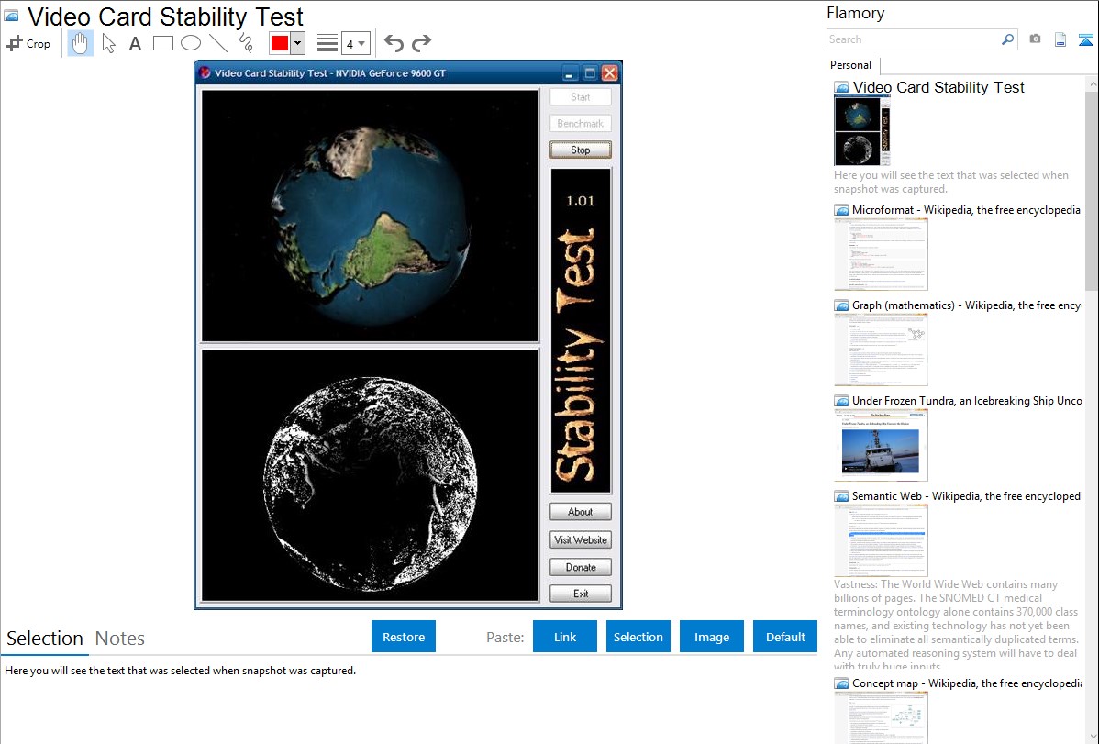Image resolution: width=1099 pixels, height=744 pixels.
Task: Open the line width dropdown showing 4
Action: click(355, 44)
